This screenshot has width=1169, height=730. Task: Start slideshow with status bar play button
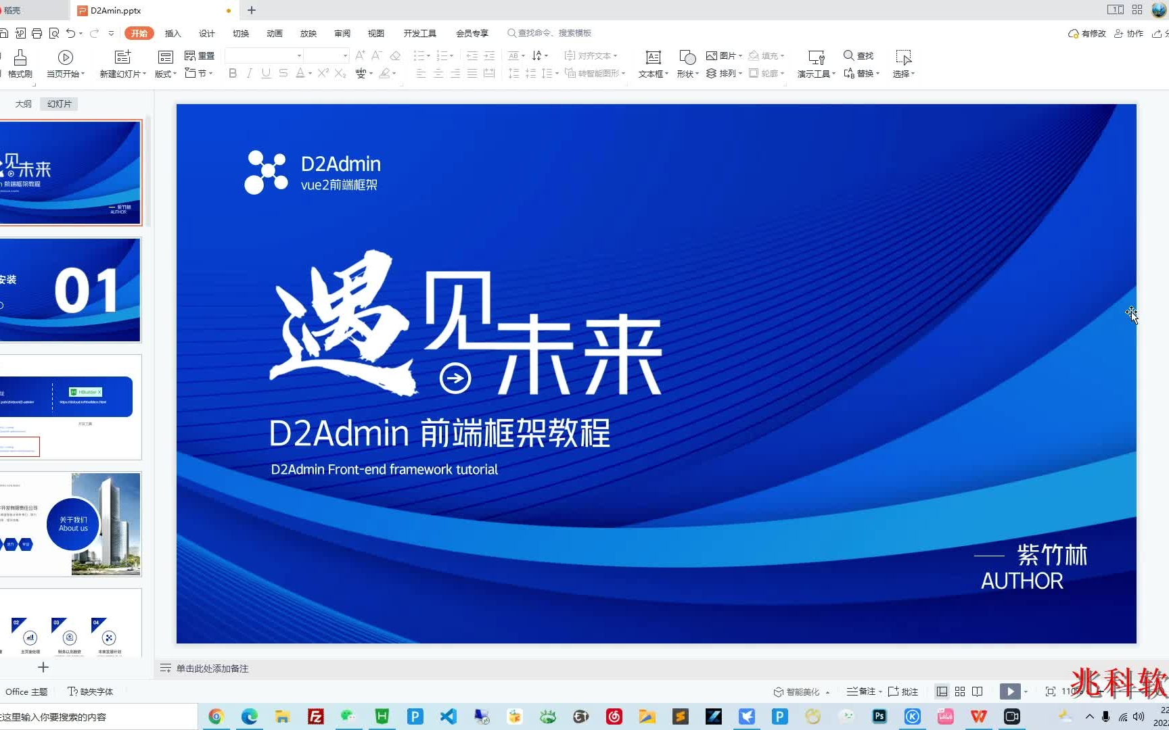1010,691
